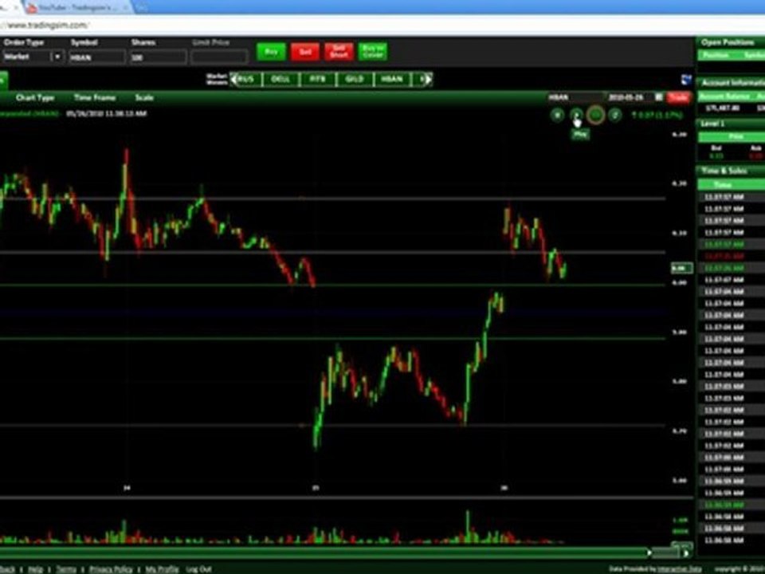Select GILD in market movers ticker

click(x=355, y=79)
